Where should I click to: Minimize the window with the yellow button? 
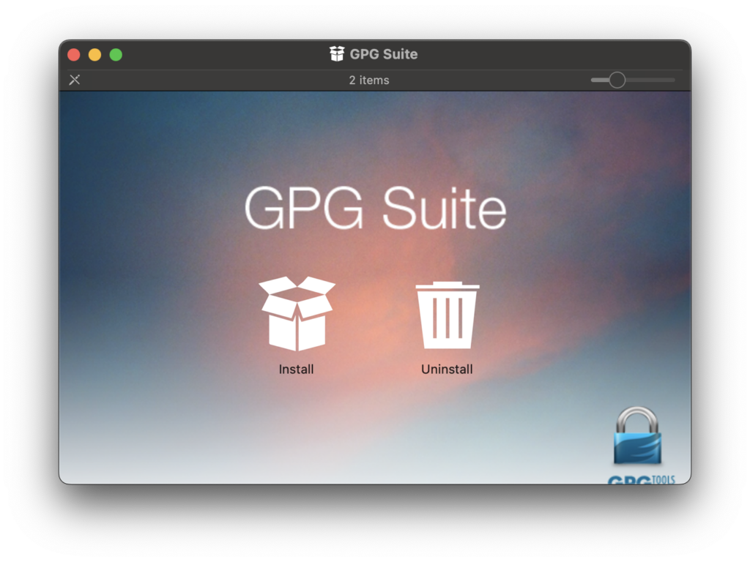[94, 55]
